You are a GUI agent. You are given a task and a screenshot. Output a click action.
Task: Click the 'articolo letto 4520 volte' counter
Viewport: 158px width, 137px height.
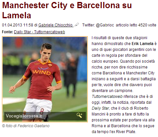pos(136,25)
